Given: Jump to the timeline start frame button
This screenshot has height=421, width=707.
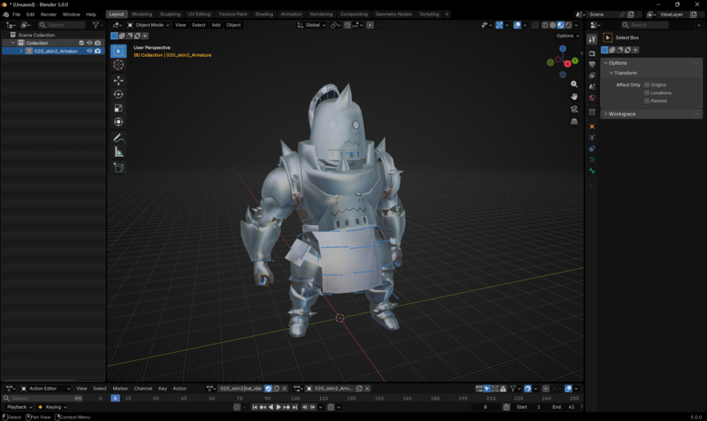Looking at the screenshot, I should coord(255,407).
